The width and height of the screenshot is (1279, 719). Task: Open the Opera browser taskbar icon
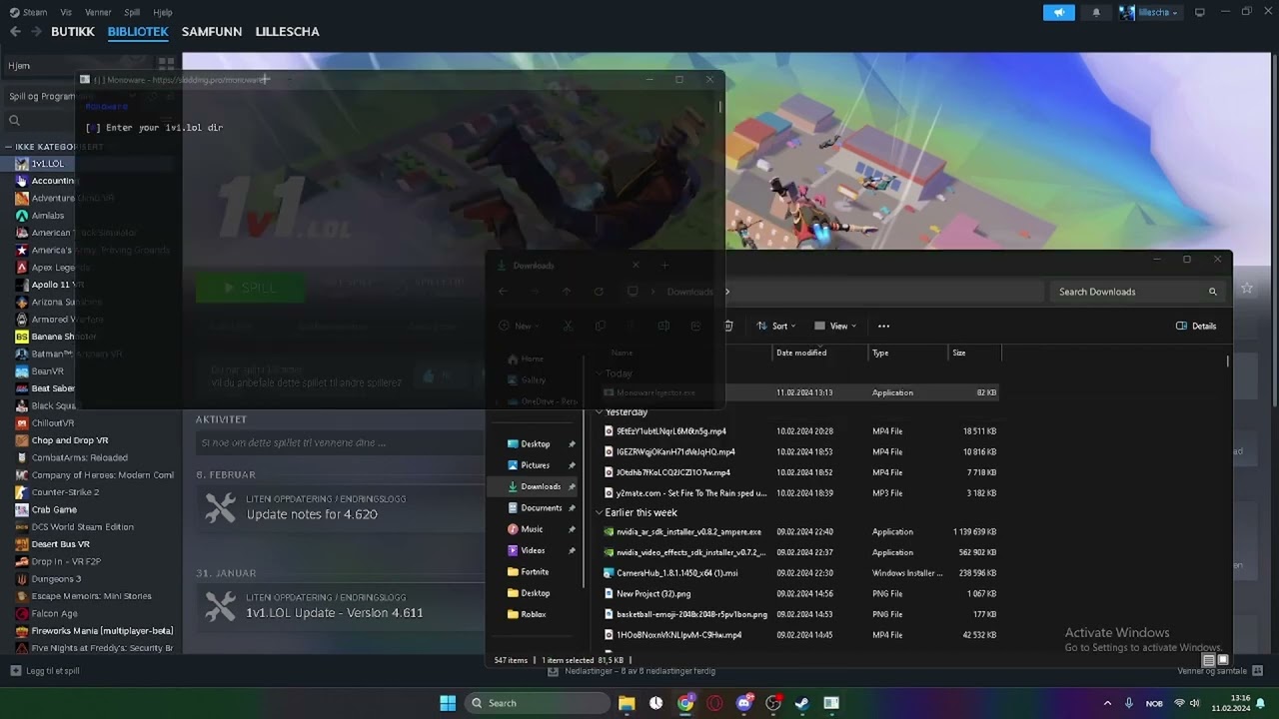[x=714, y=703]
